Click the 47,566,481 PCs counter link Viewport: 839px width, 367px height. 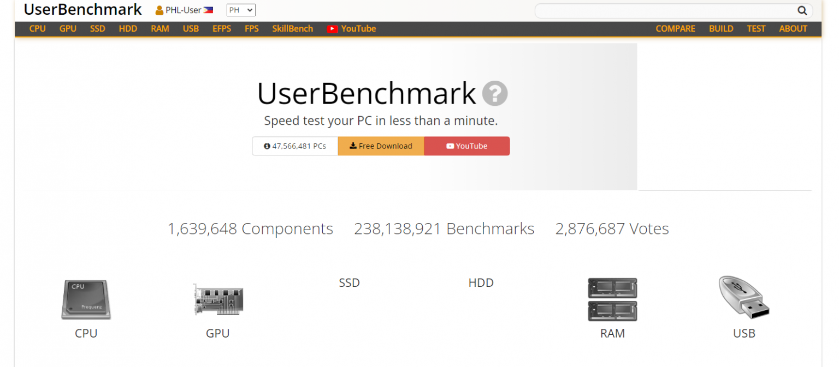point(295,146)
